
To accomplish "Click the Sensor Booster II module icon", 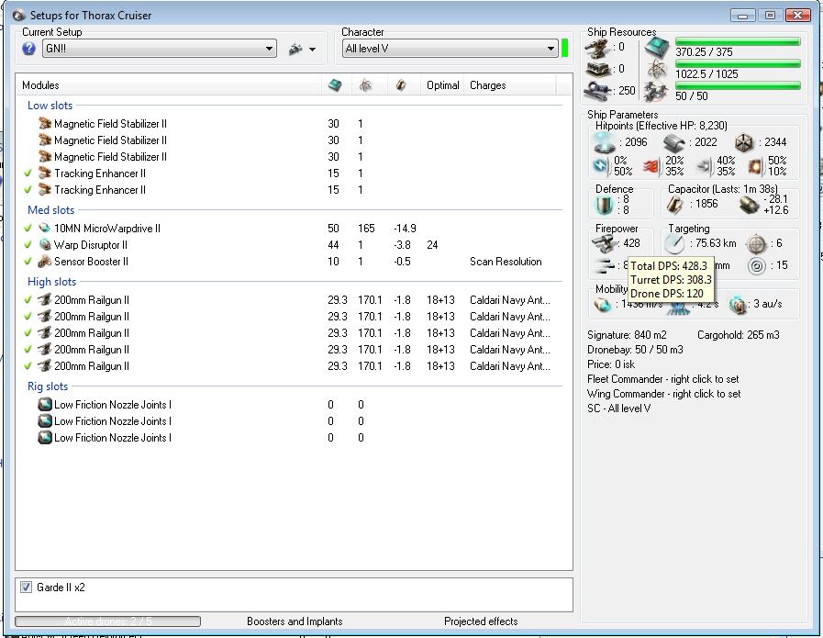I will (45, 262).
